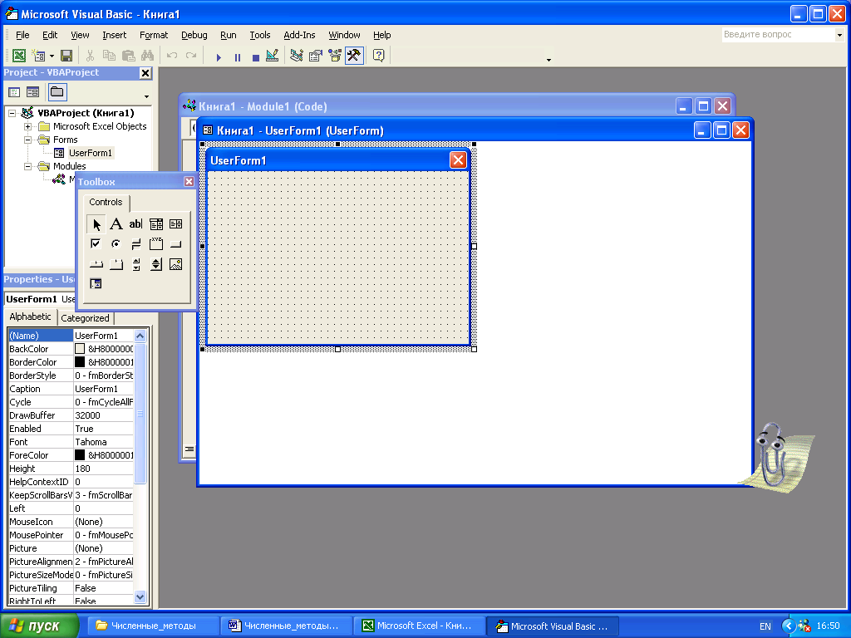This screenshot has width=851, height=638.
Task: Switch to the Alphabetic properties tab
Action: 30,317
